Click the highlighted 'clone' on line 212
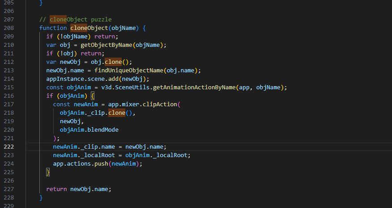The height and width of the screenshot is (208, 392). [x=113, y=62]
